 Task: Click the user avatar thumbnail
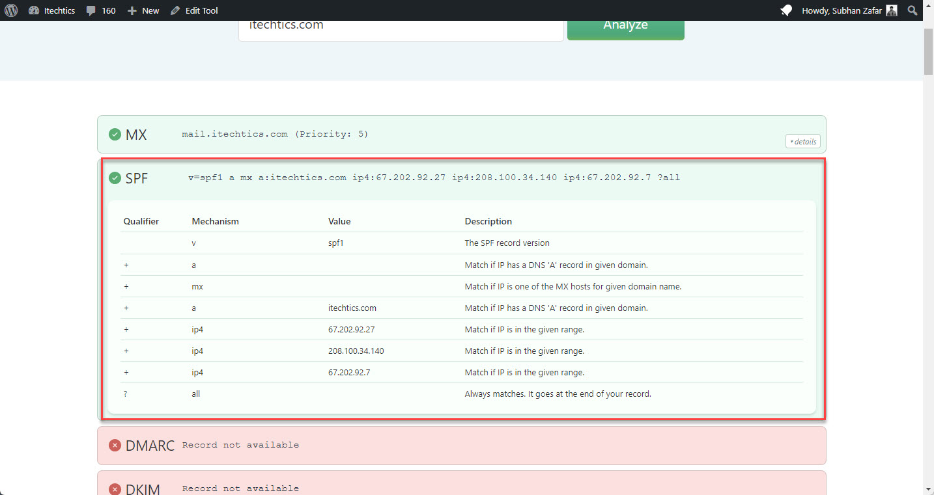[x=892, y=10]
